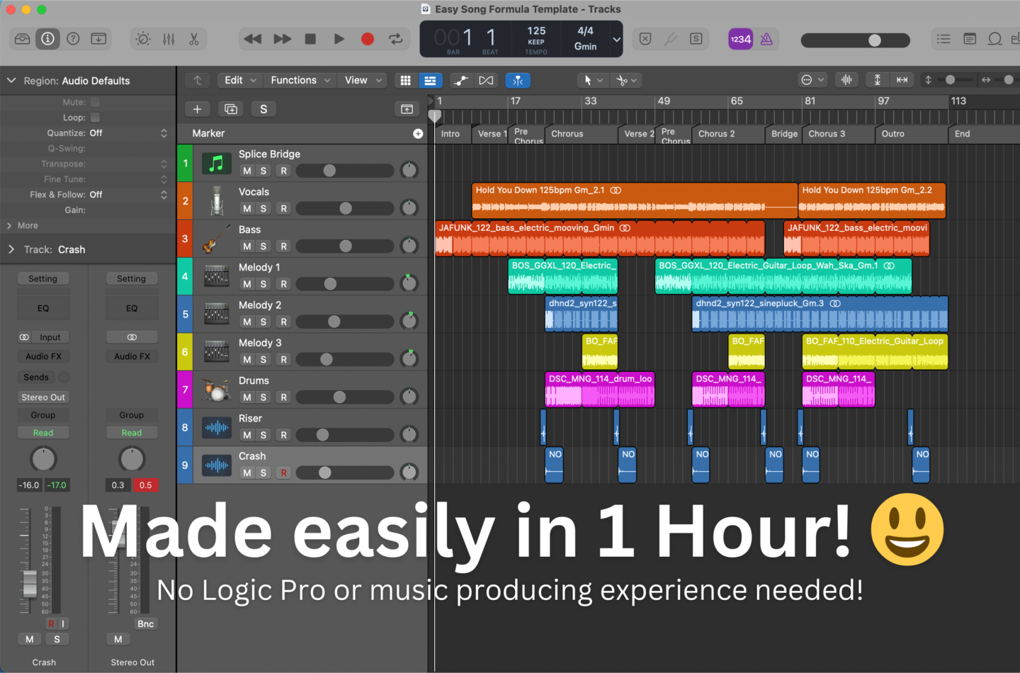Click the red Record button

coord(368,39)
